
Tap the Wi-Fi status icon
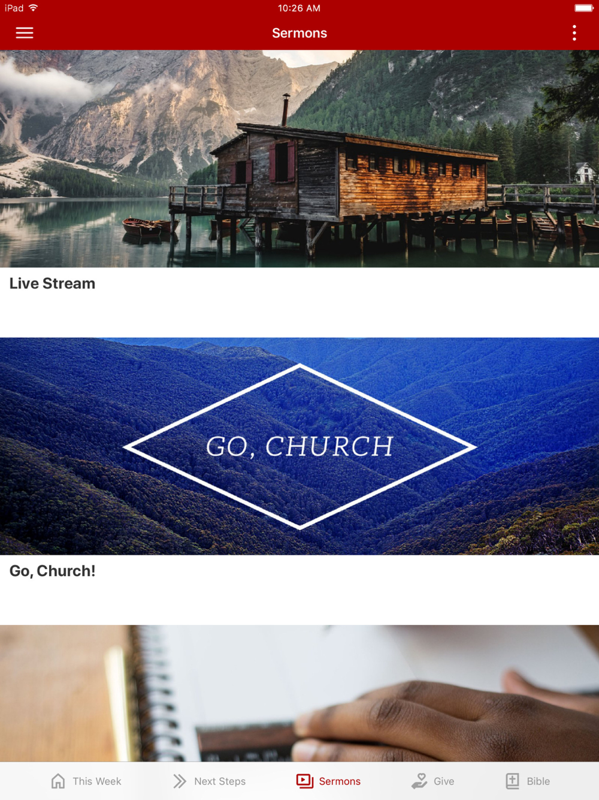click(34, 8)
